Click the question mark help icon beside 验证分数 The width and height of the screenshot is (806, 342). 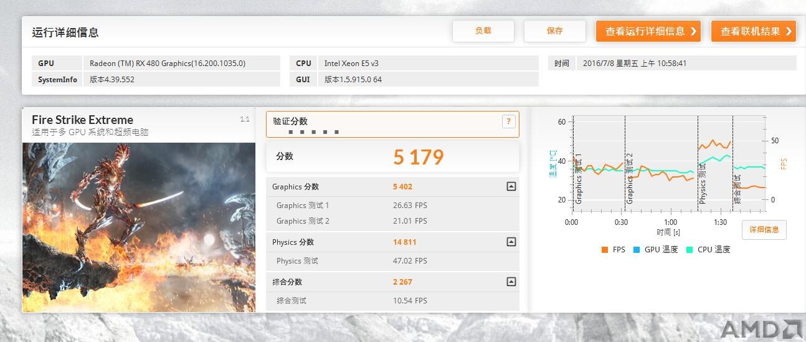pyautogui.click(x=509, y=121)
